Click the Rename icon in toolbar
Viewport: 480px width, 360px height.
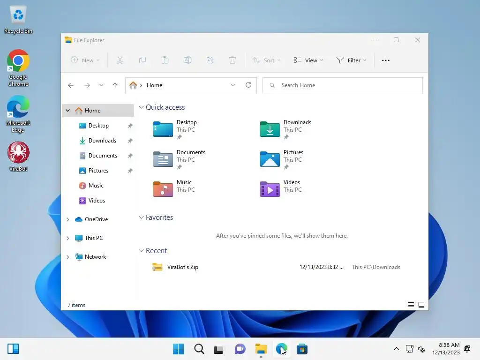coord(187,60)
